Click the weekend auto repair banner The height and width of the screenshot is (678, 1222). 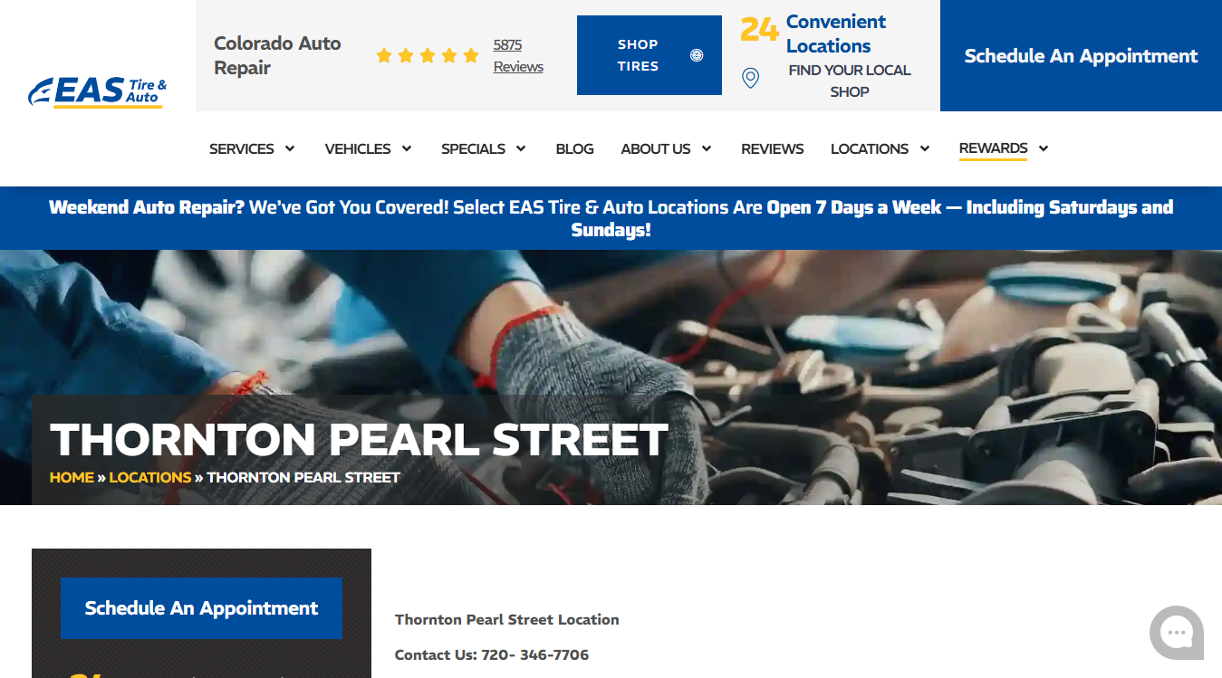(611, 218)
